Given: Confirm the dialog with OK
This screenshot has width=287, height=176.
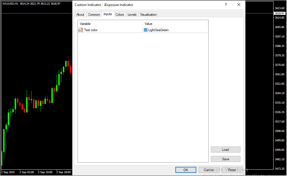Looking at the screenshot, I should (186, 170).
